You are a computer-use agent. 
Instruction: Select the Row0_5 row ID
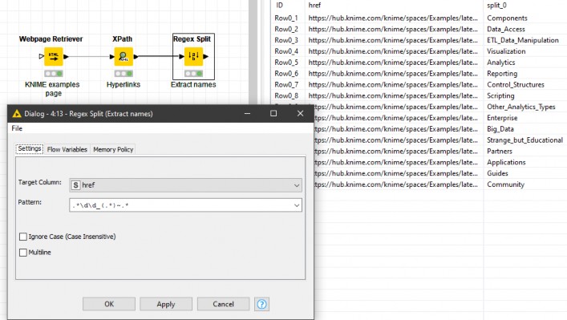tap(286, 63)
